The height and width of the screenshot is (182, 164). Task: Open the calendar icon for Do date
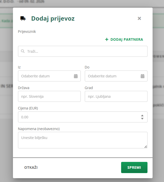pos(142,76)
